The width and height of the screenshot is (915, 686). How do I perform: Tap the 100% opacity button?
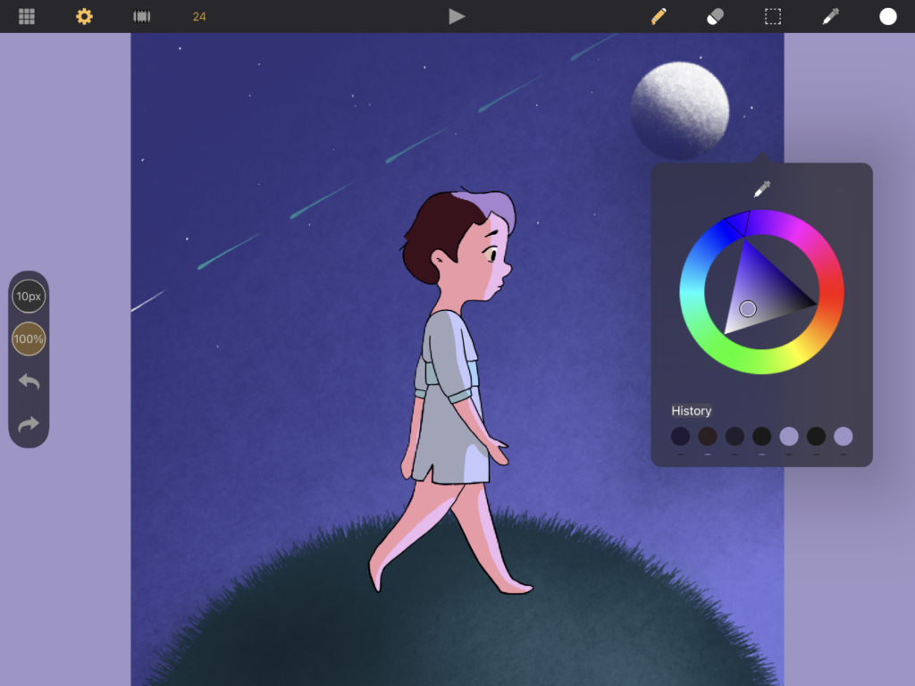29,339
